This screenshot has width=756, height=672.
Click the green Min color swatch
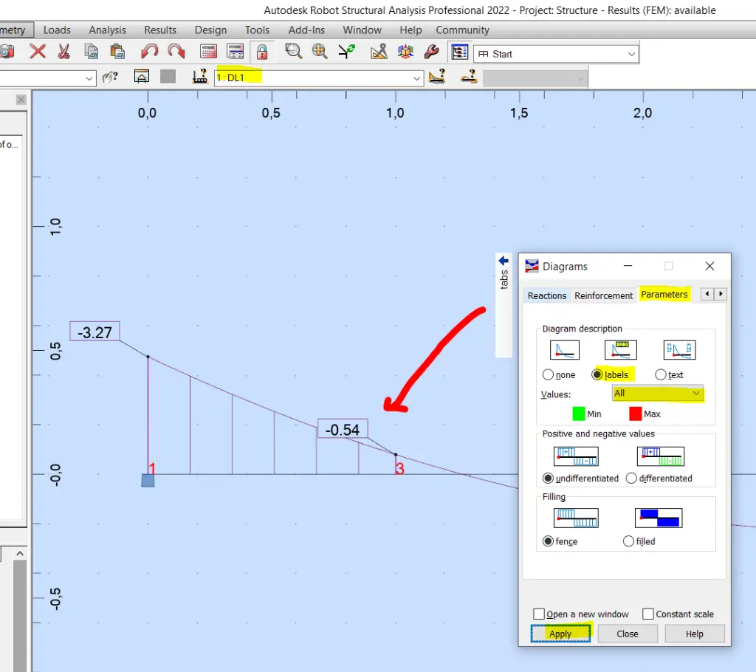579,414
